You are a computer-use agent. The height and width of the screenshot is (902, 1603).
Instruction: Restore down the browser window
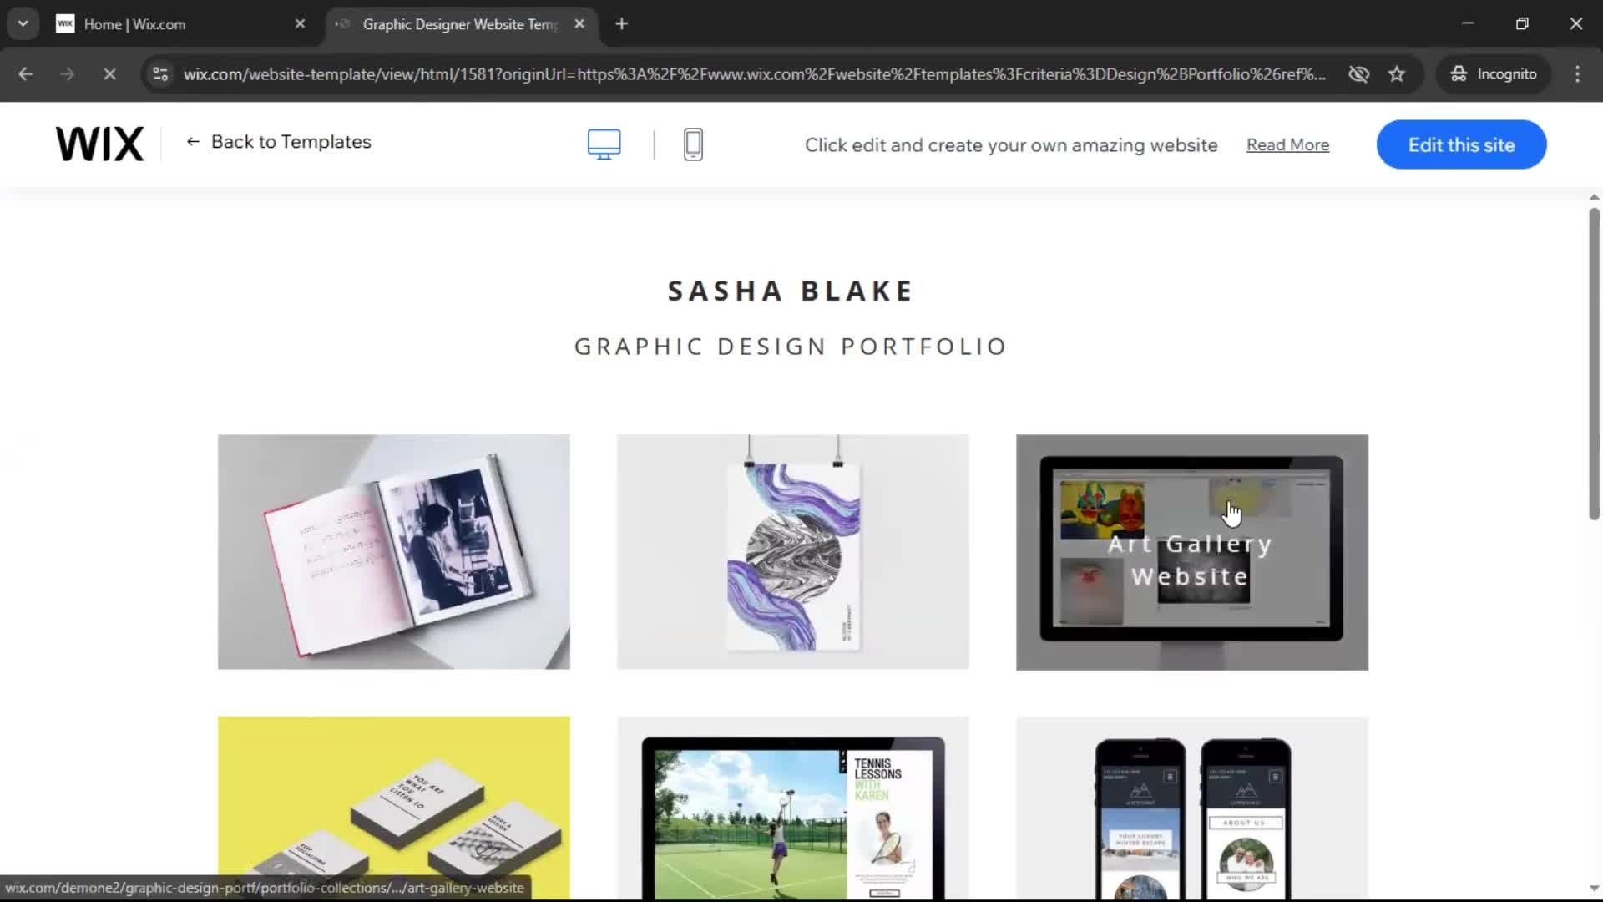1522,24
